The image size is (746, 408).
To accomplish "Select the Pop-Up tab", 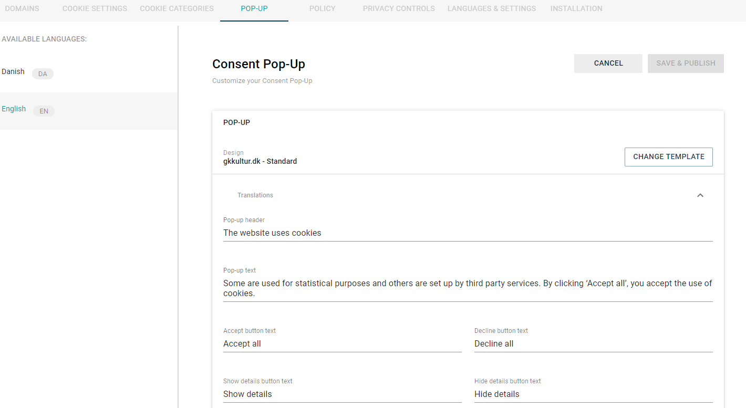I will click(254, 8).
